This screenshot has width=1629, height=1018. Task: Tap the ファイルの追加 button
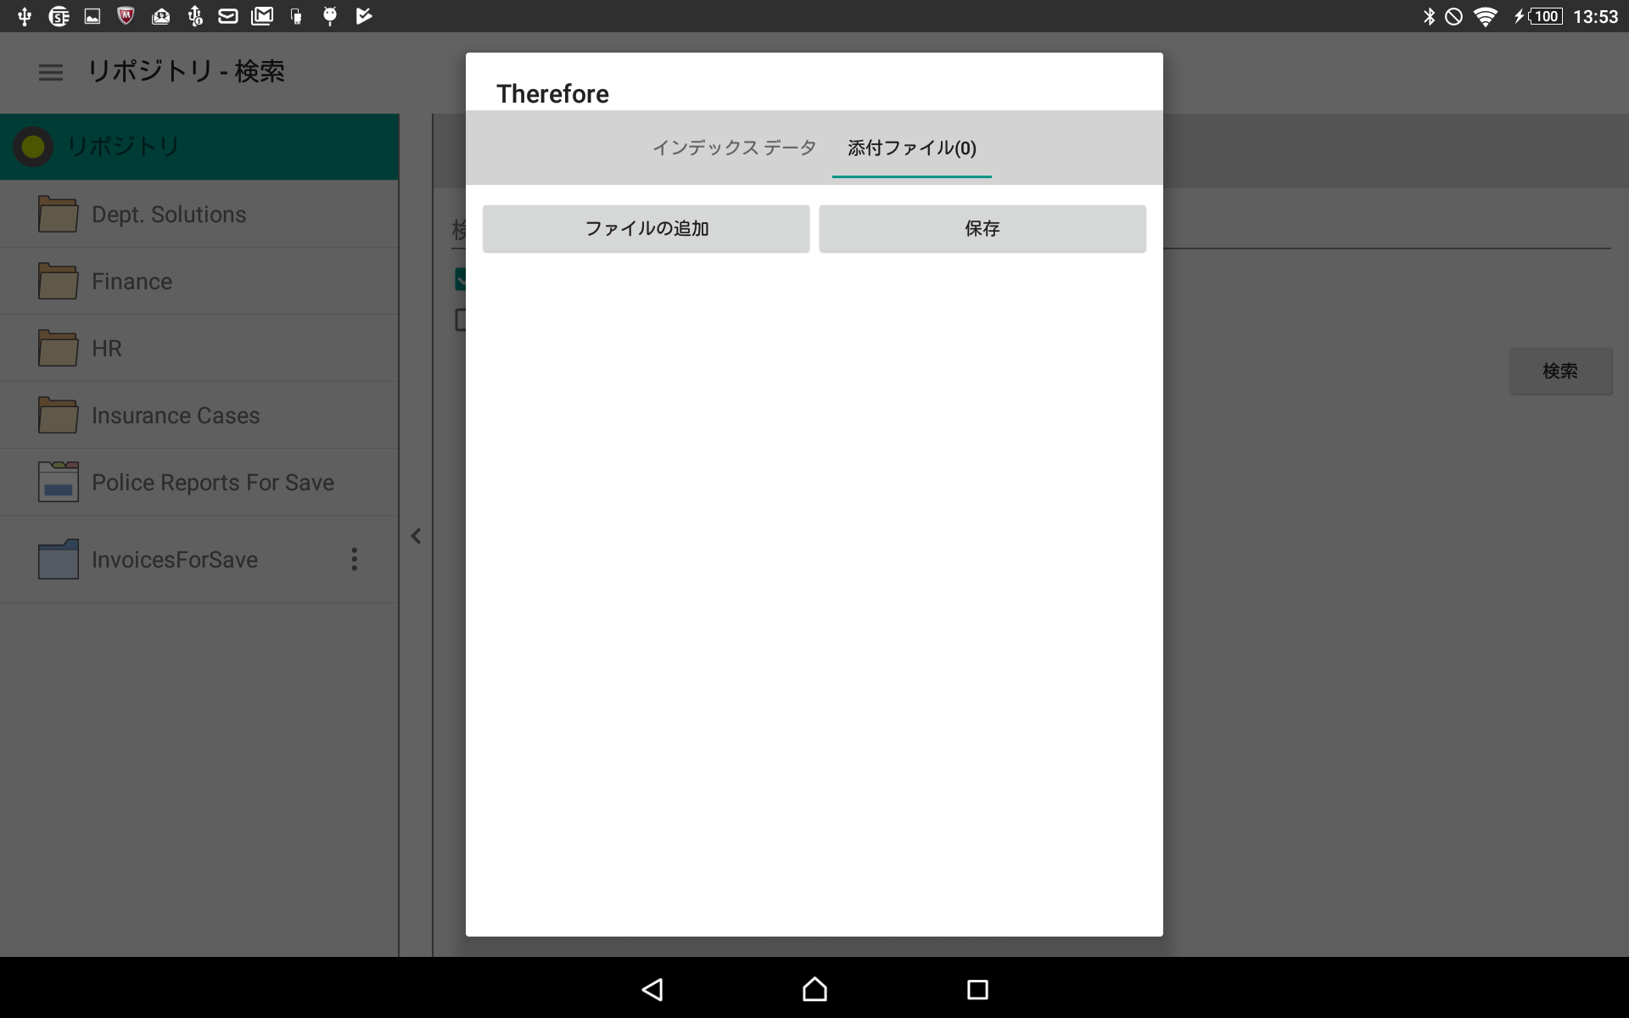[x=646, y=228]
